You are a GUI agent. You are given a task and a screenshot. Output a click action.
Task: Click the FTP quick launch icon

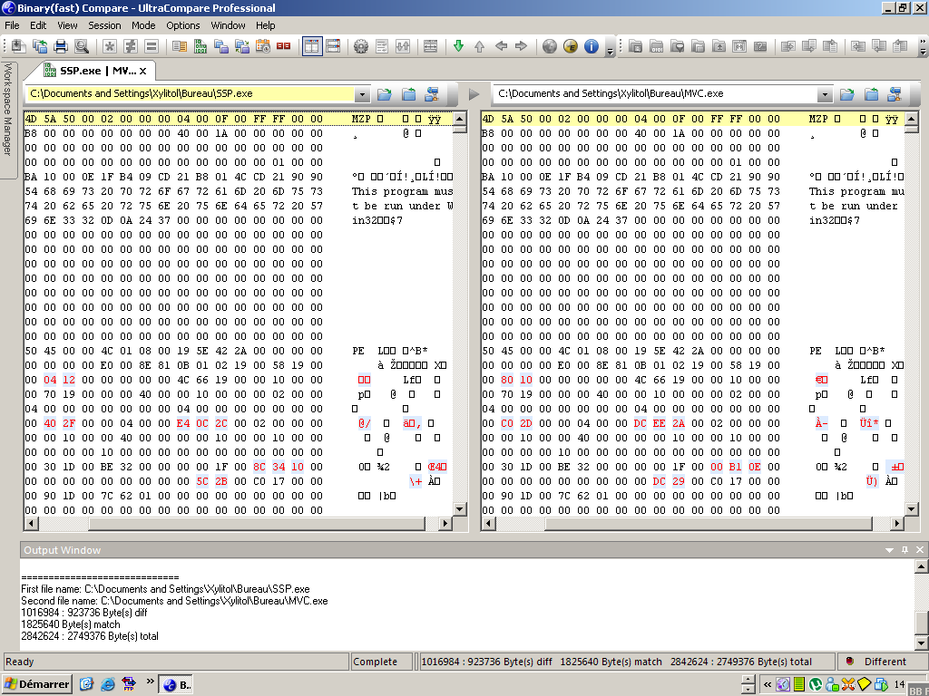point(128,684)
